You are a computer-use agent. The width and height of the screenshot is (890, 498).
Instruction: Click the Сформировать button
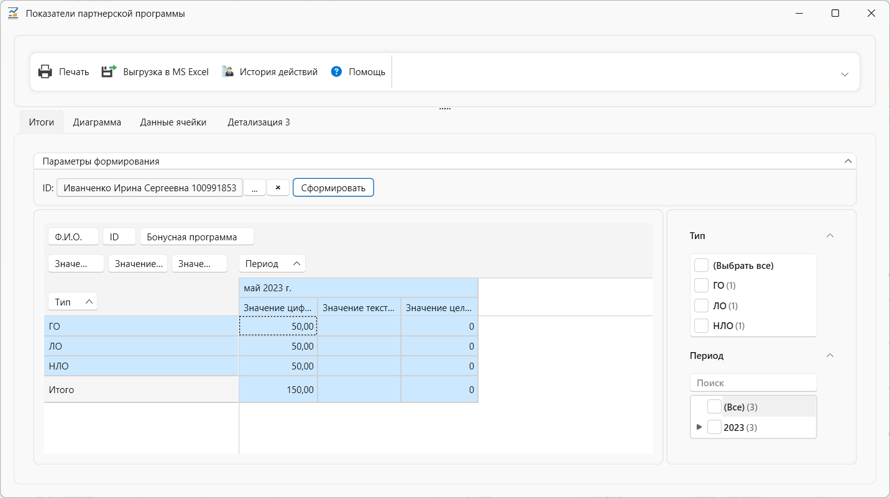[x=333, y=188]
